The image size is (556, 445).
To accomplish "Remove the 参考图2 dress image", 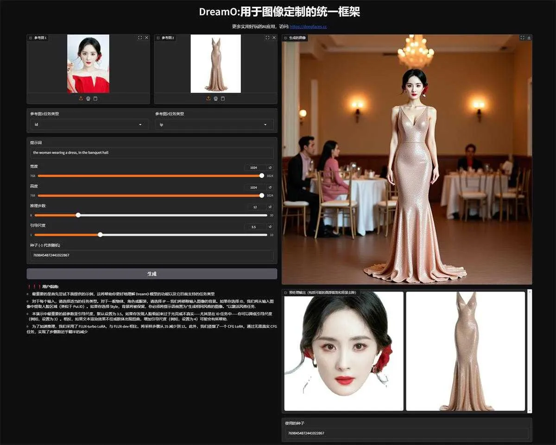I will [x=274, y=38].
